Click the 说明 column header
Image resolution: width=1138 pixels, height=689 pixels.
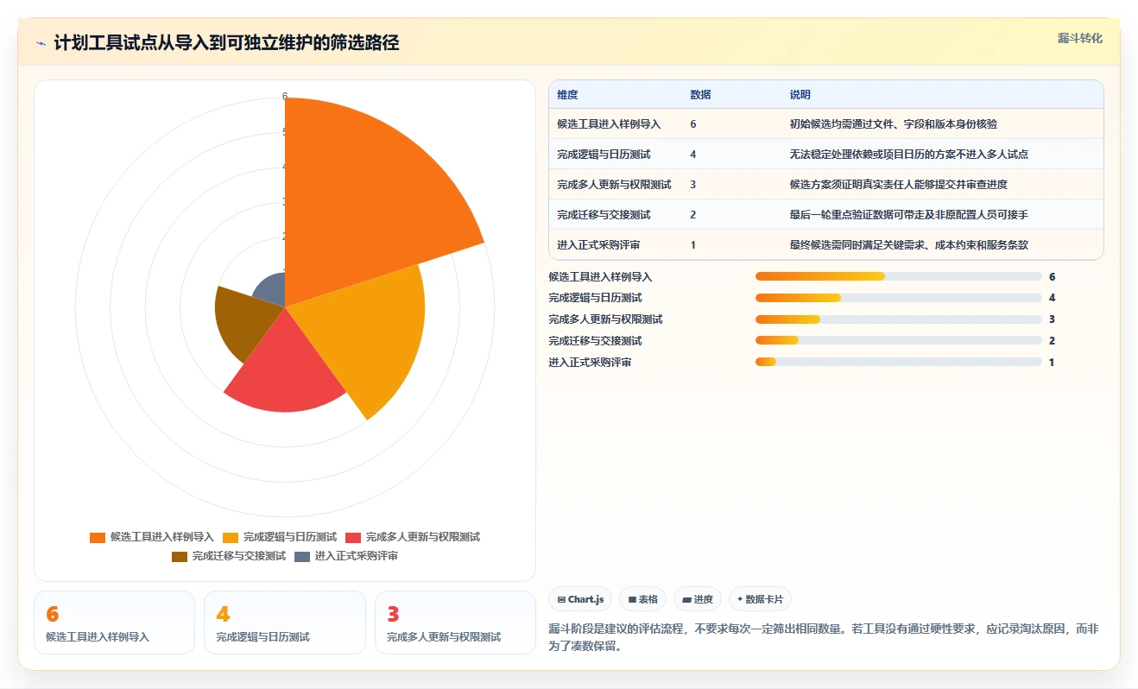800,95
